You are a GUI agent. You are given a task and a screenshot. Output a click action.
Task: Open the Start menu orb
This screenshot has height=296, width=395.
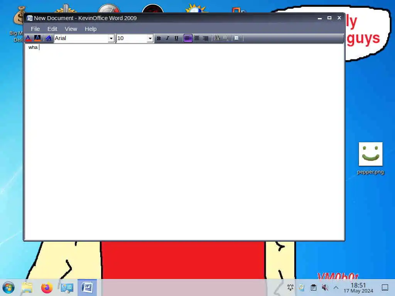[8, 288]
